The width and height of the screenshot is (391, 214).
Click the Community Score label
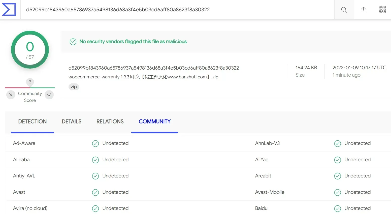(30, 97)
